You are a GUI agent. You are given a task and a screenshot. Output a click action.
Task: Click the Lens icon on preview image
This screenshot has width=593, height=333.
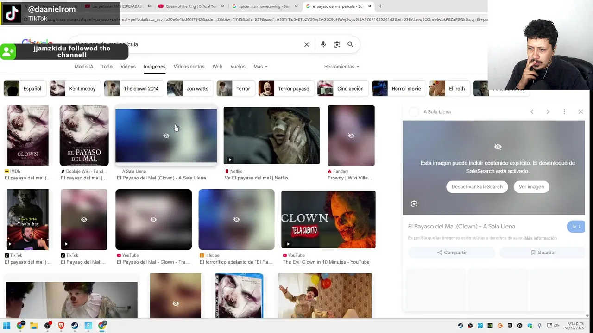(x=414, y=204)
